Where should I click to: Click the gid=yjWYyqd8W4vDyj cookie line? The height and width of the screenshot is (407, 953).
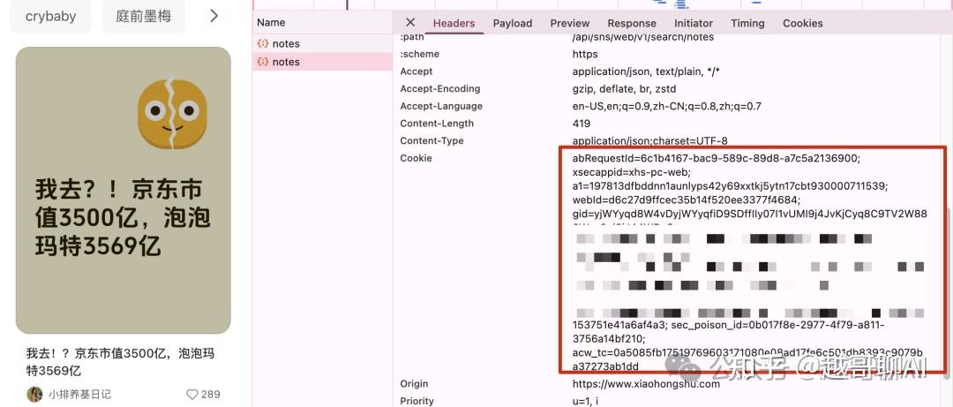coord(749,215)
